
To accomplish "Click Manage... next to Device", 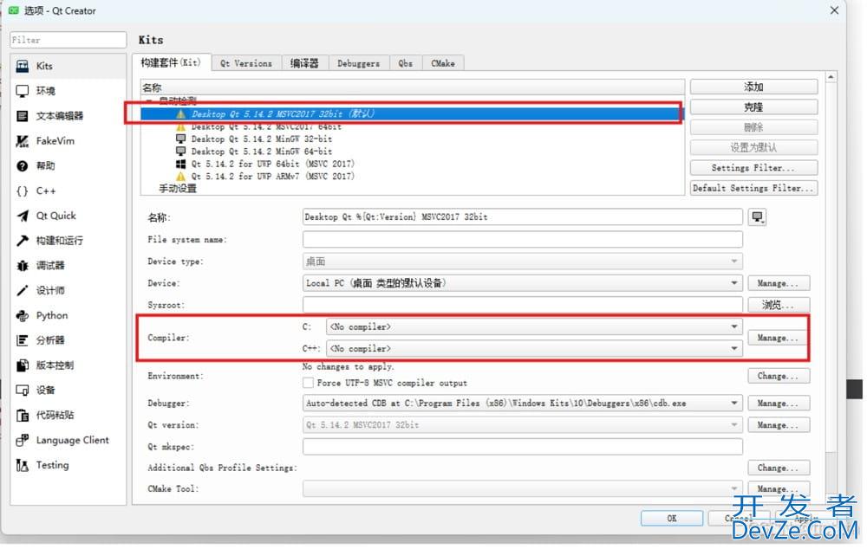I will click(x=779, y=284).
